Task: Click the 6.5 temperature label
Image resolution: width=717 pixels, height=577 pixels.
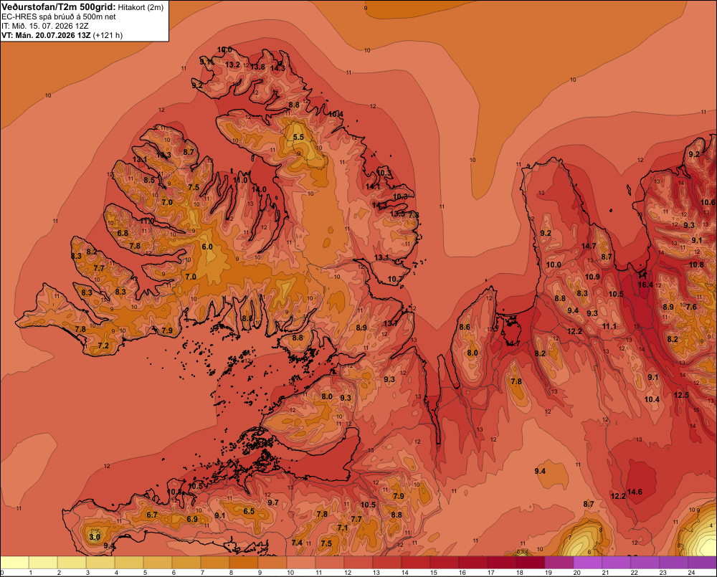Action: [x=249, y=511]
